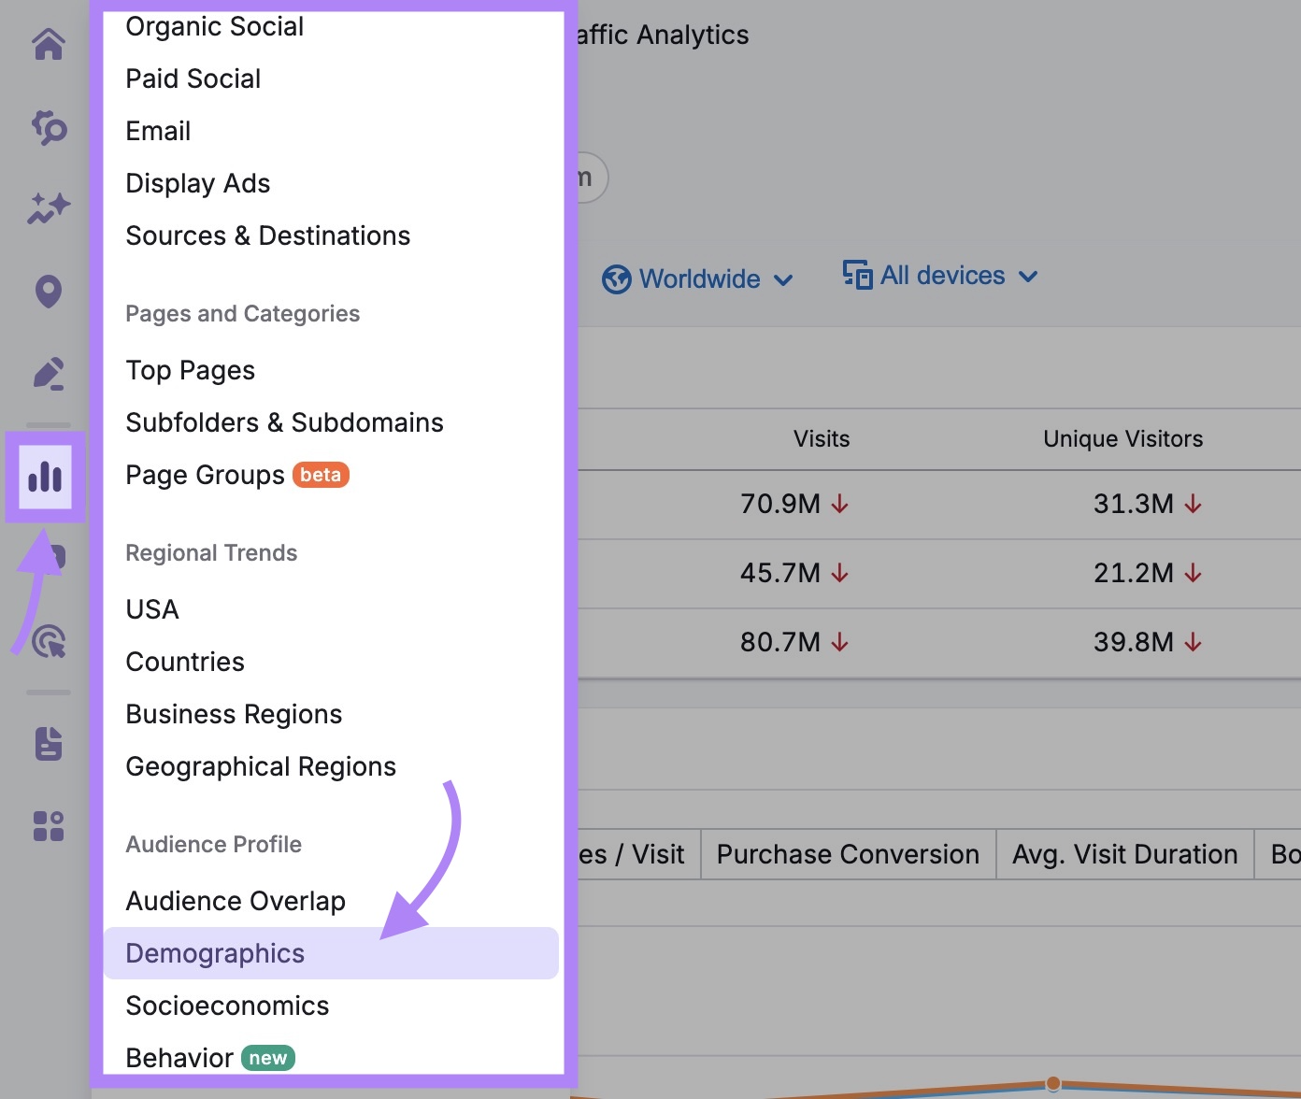The height and width of the screenshot is (1099, 1301).
Task: Select Behavior with the new badge
Action: click(179, 1057)
